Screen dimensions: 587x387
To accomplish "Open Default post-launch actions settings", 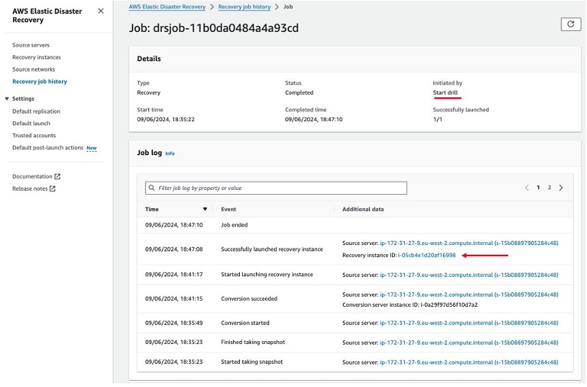I will [x=47, y=148].
